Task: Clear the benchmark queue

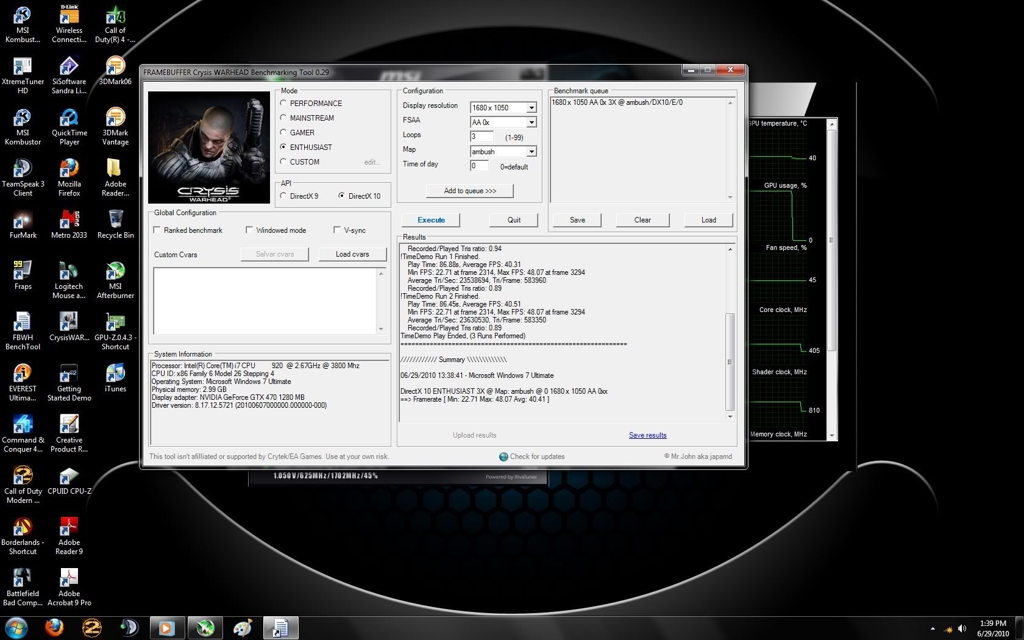Action: click(642, 220)
